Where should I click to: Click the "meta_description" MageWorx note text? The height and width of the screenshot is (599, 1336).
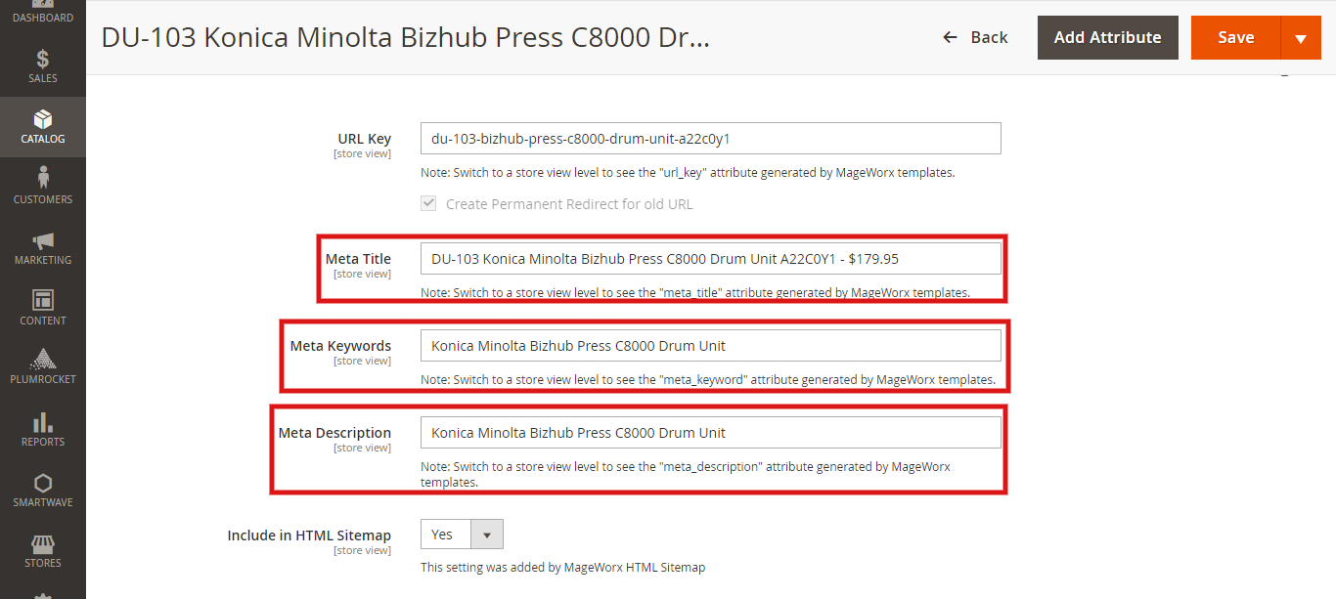pyautogui.click(x=686, y=474)
